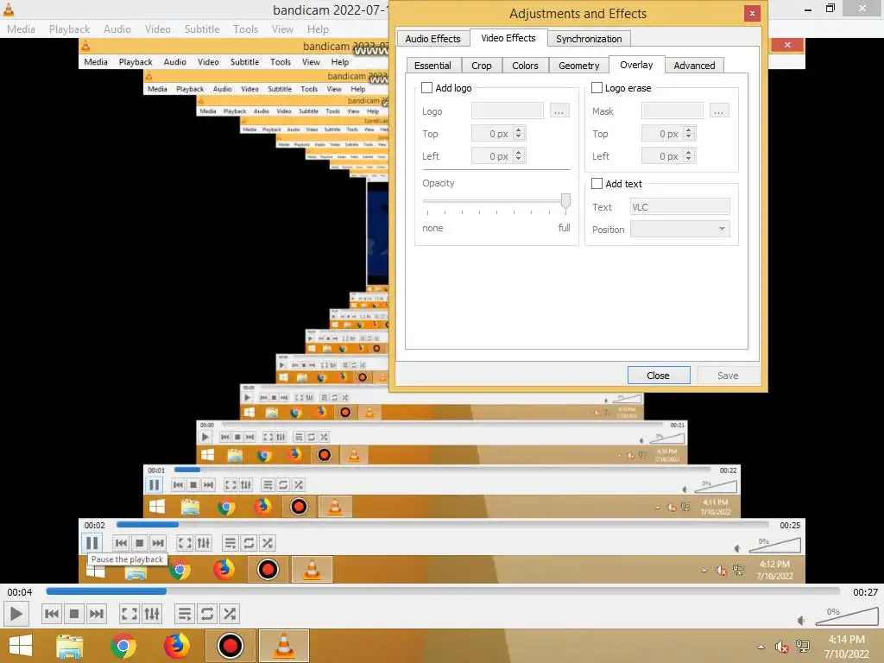Adjust the logo Opacity slider handle
Viewport: 884px width, 663px height.
(x=565, y=200)
